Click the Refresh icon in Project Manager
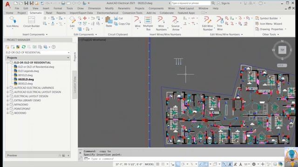The height and width of the screenshot is (167, 298). (24, 47)
